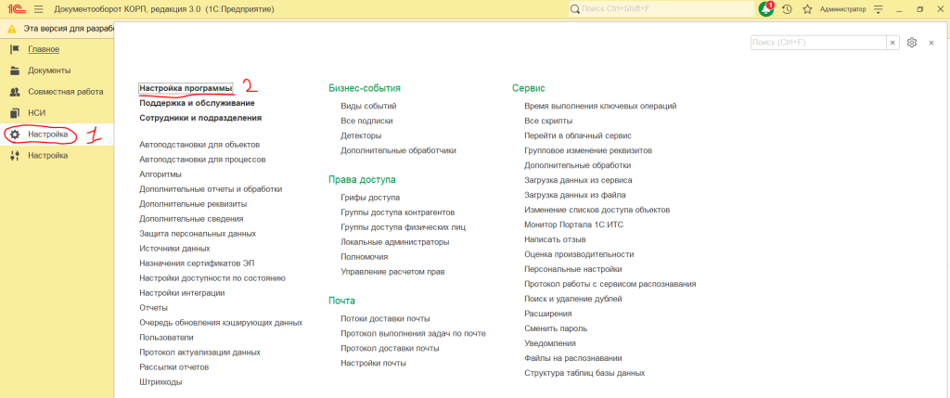Open the Пользователи list
Viewport: 950px width, 398px height.
(x=166, y=338)
